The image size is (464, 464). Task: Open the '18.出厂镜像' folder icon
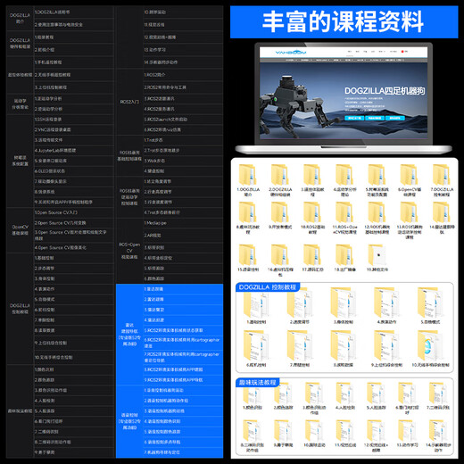point(344,255)
